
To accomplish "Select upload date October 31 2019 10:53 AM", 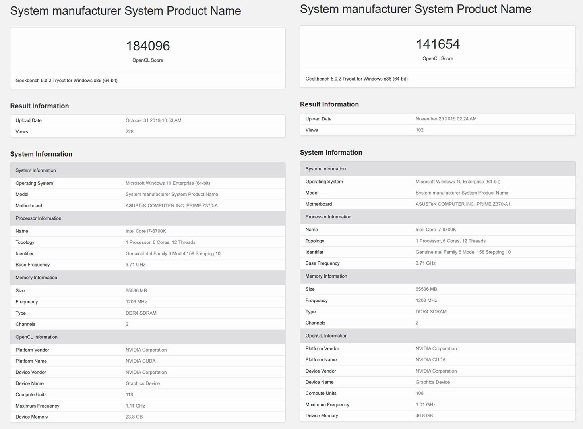I will 153,120.
